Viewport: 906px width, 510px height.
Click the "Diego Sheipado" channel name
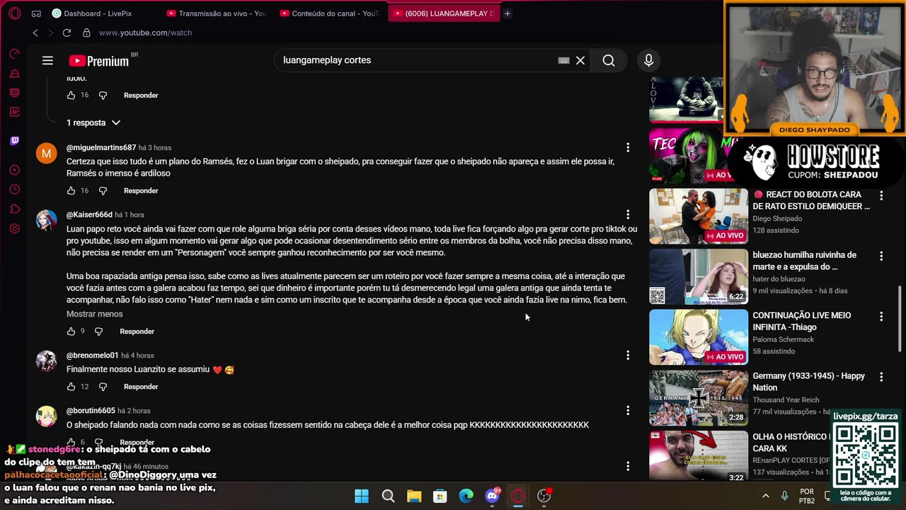(x=777, y=218)
